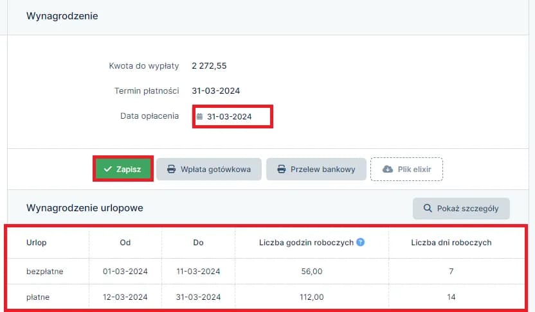Screen dimensions: 535x312
Task: Click the 56,00 working hours value
Action: point(311,272)
